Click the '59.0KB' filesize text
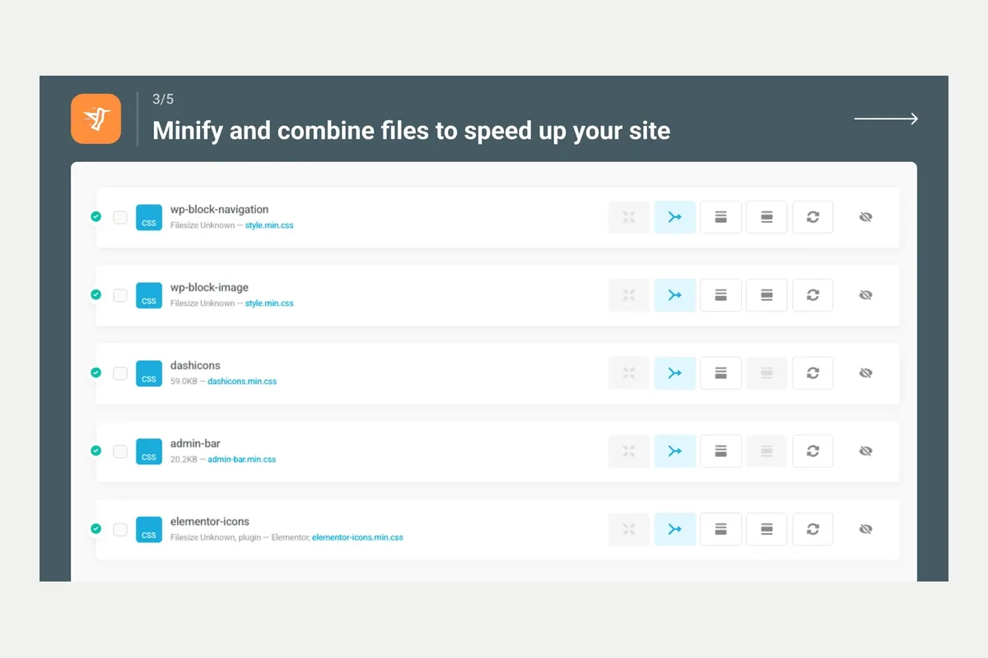 pyautogui.click(x=184, y=382)
